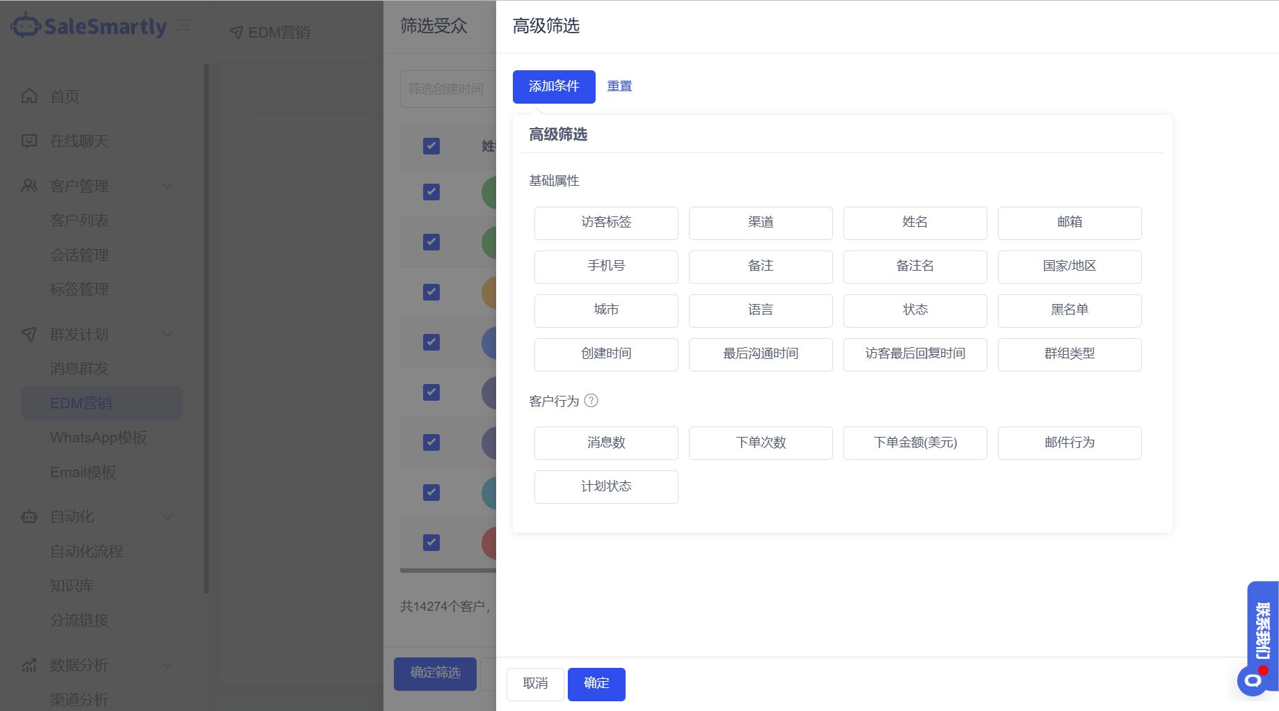Select the 语言 filter condition

[x=761, y=310]
